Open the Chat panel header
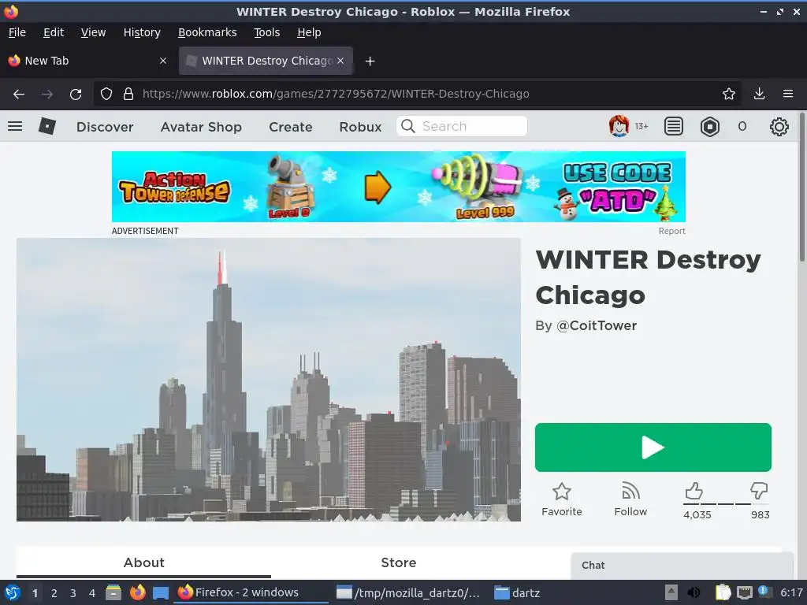 (682, 566)
